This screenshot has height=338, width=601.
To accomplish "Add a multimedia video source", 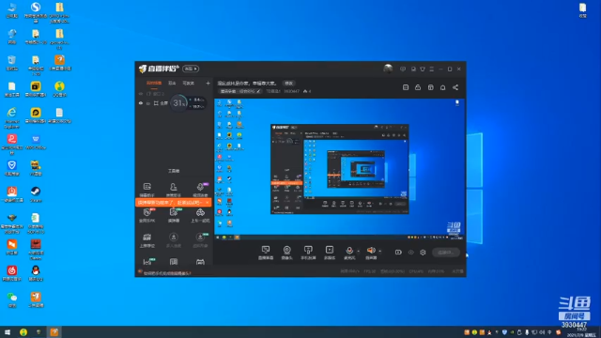I will click(330, 253).
